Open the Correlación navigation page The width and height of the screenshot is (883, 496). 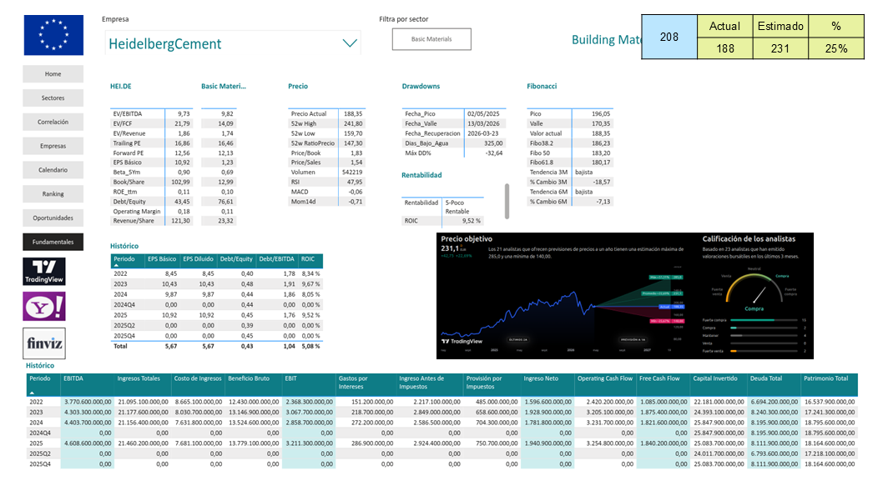pyautogui.click(x=53, y=122)
